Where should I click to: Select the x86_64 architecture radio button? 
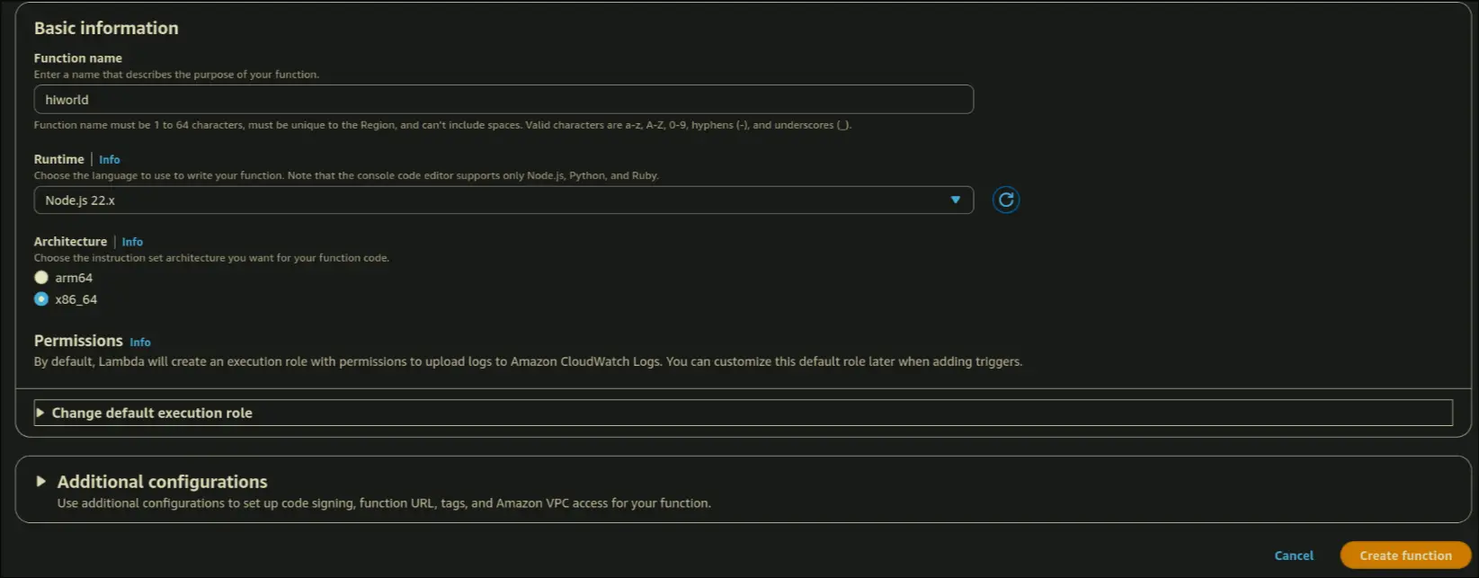coord(41,299)
